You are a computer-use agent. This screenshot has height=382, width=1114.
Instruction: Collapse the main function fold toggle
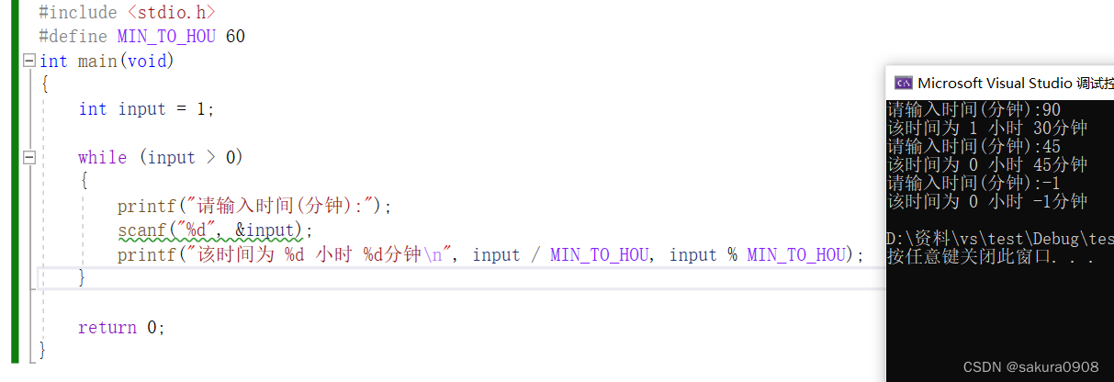28,61
